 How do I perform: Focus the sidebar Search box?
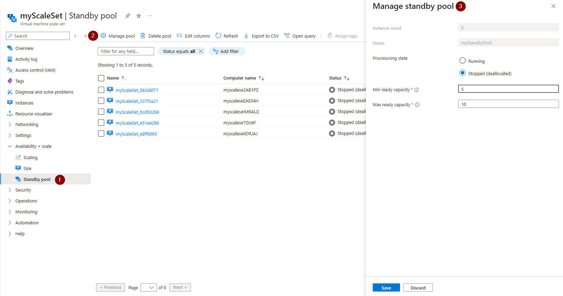tap(38, 36)
